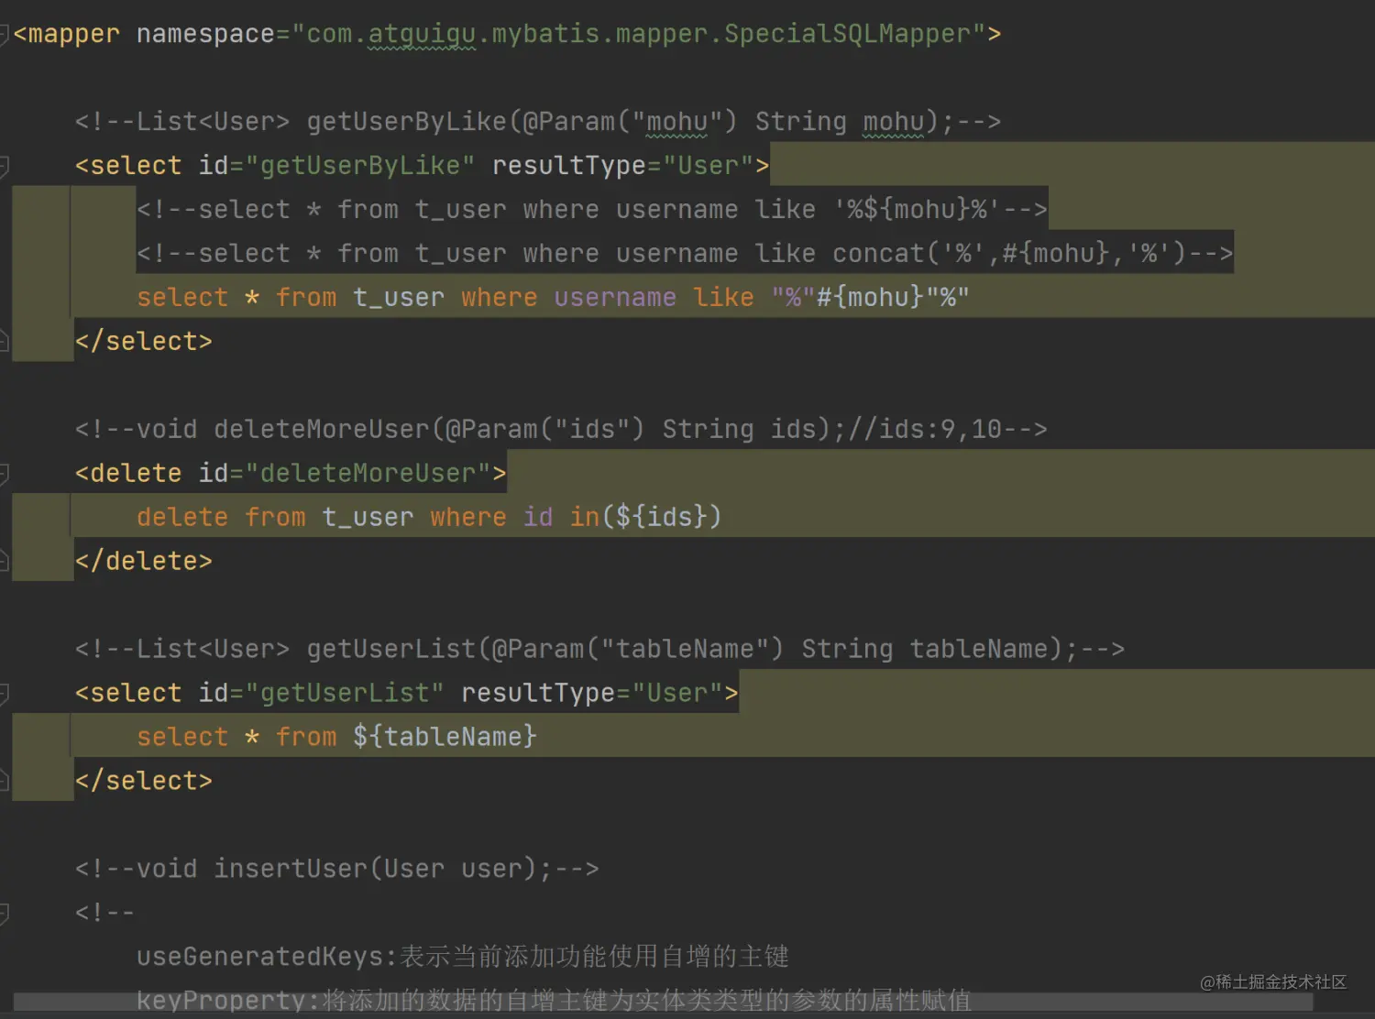1375x1019 pixels.
Task: Click comment line "List<User> getUserByLike(@Param("mohu") String mohu);"
Action: pyautogui.click(x=538, y=122)
